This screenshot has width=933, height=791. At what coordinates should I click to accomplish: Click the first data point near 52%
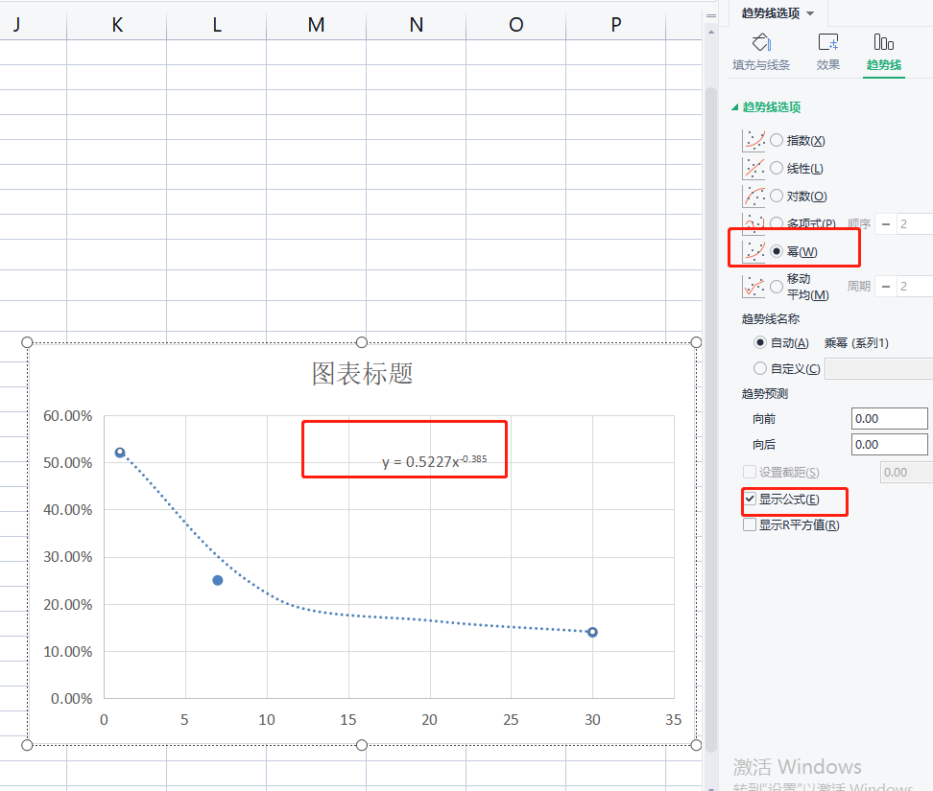120,453
